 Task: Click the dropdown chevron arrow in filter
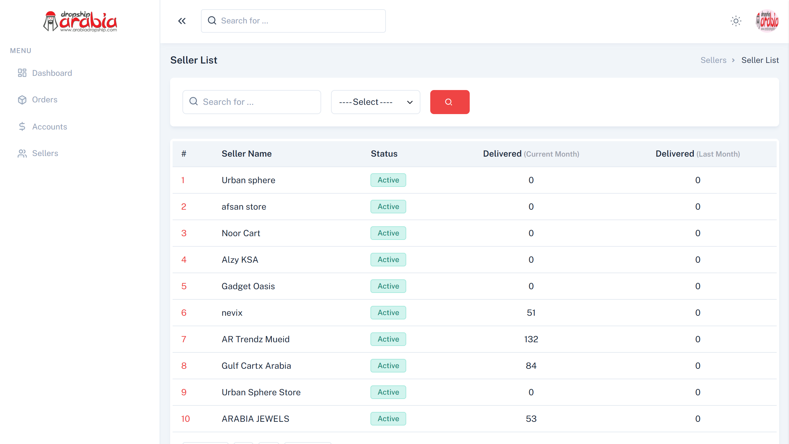tap(410, 102)
